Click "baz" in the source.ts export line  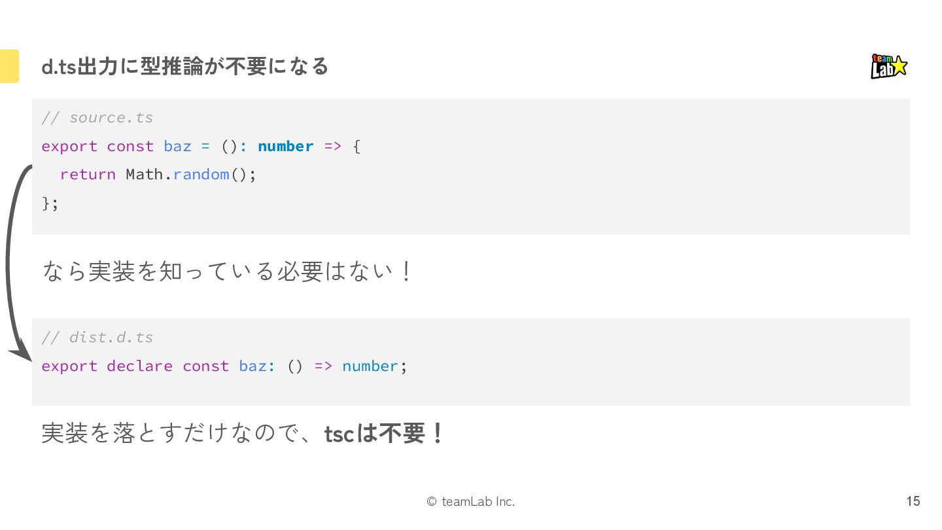[x=177, y=147]
